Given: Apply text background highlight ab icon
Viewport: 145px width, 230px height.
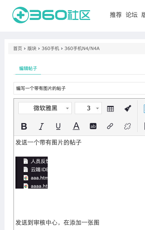Looking at the screenshot, I should click(93, 126).
